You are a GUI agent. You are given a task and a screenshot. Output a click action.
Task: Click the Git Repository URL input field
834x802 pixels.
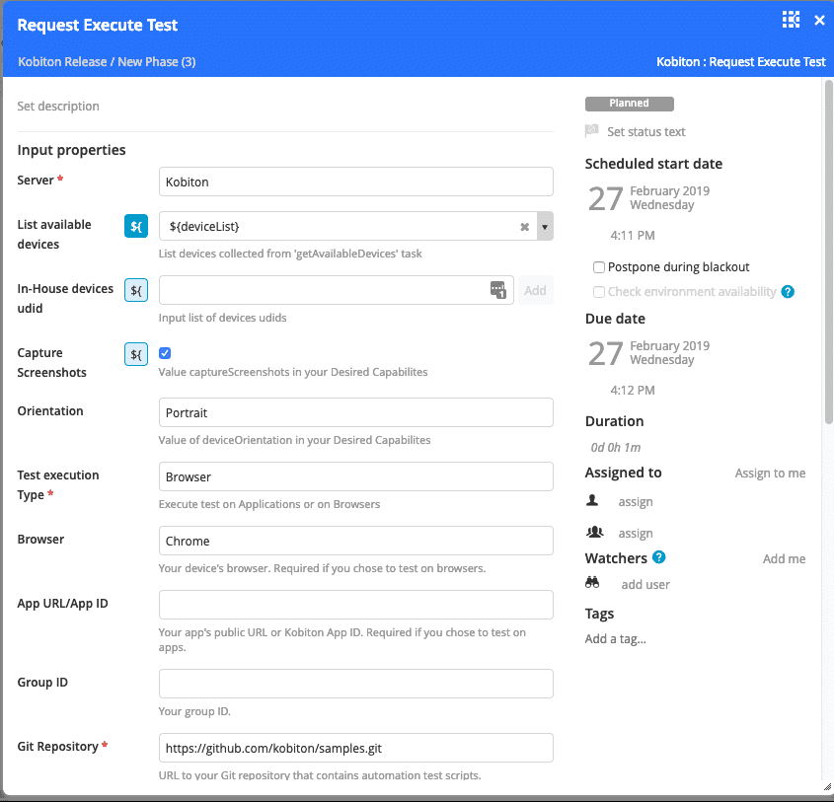[x=355, y=748]
